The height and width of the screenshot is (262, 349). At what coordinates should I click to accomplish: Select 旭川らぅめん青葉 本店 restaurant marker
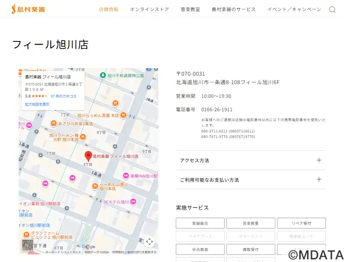tap(123, 115)
